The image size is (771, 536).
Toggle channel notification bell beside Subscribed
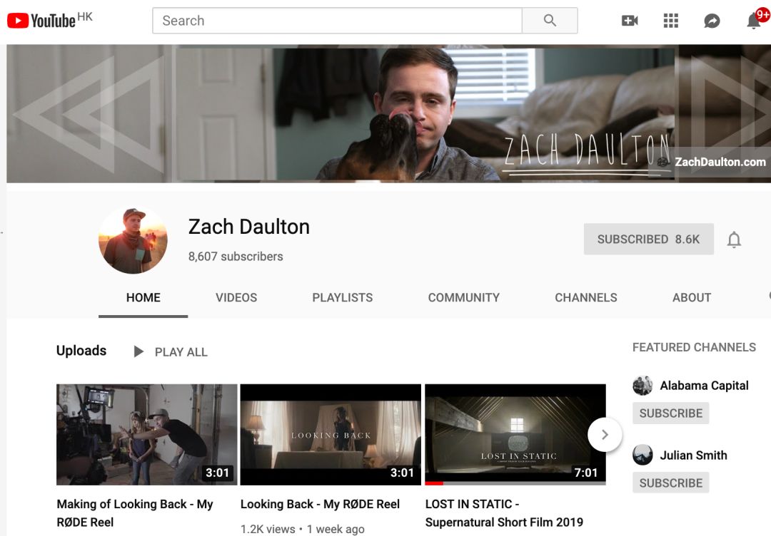[x=734, y=239]
